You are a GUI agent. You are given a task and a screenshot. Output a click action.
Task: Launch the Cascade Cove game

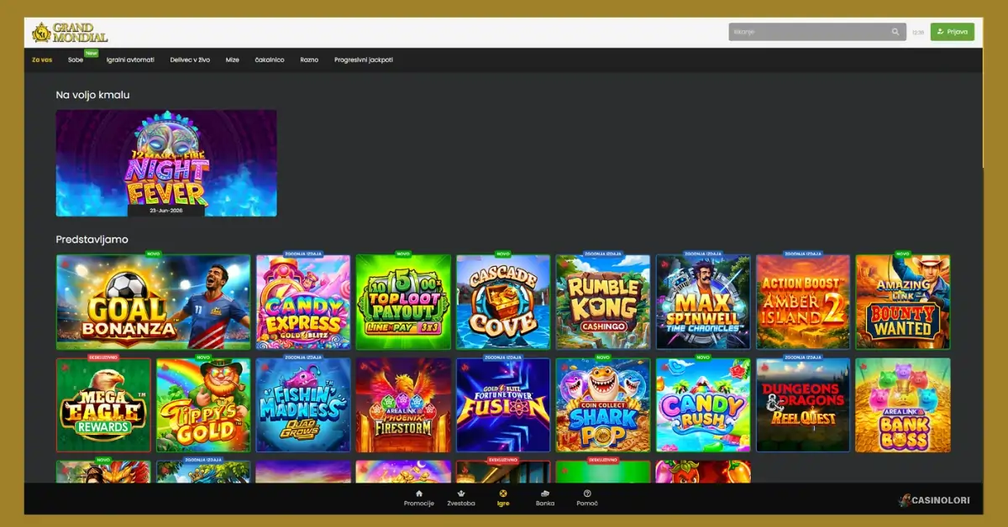503,302
